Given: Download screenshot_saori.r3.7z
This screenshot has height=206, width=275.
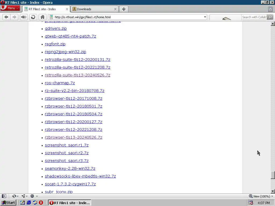Looking at the screenshot, I should (67, 161).
